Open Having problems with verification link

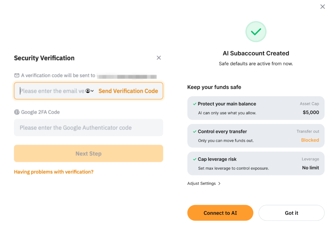pyautogui.click(x=54, y=172)
